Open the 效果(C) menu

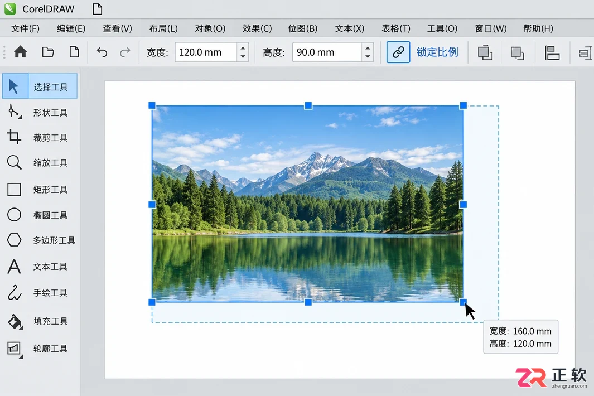point(257,28)
